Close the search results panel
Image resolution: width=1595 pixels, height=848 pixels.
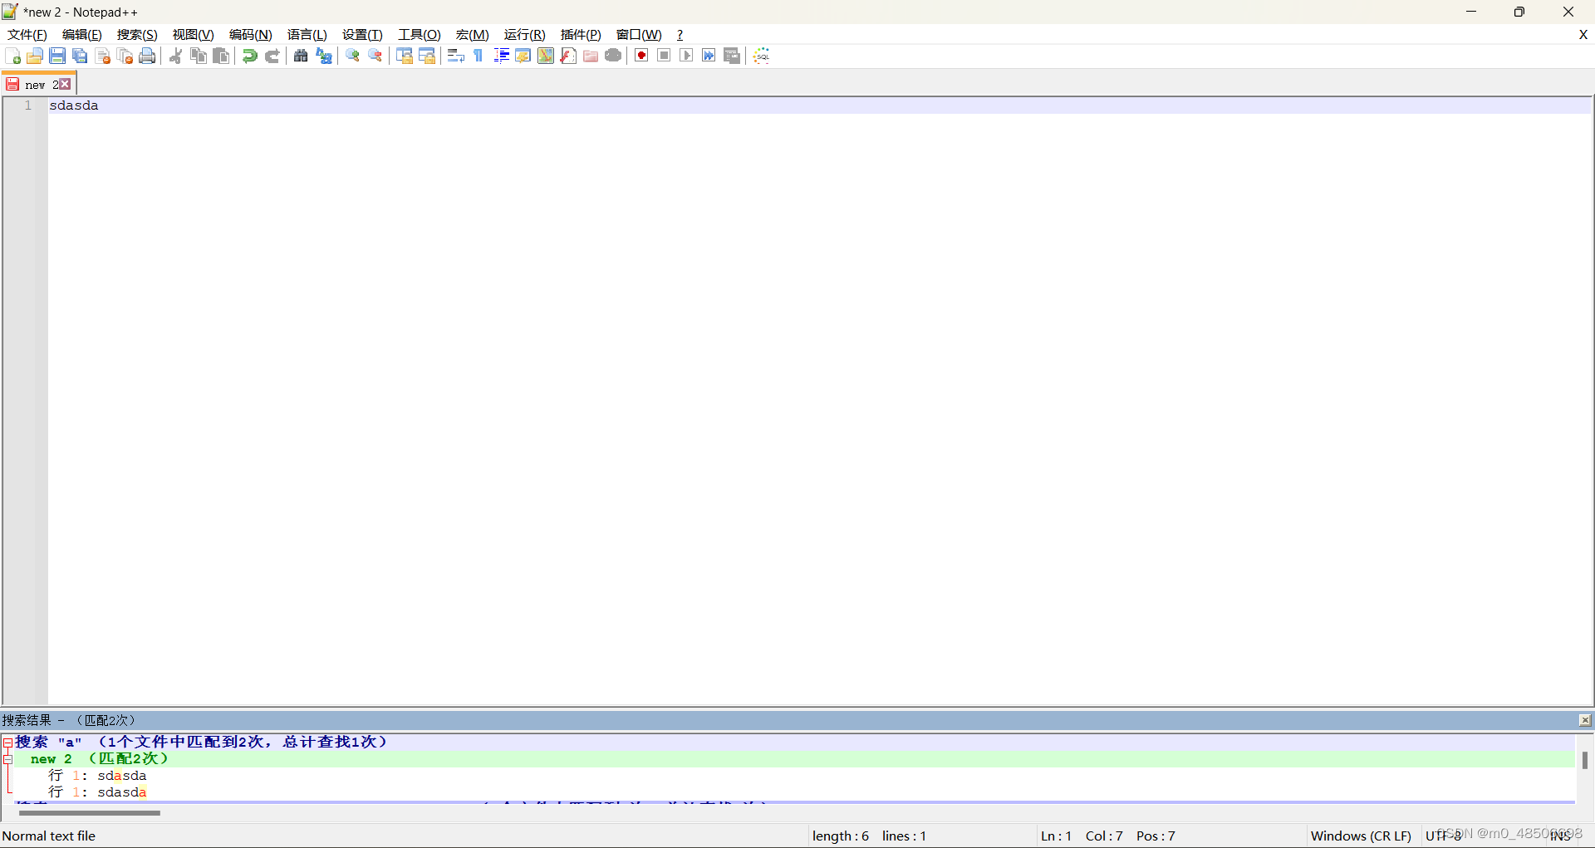[x=1585, y=720]
